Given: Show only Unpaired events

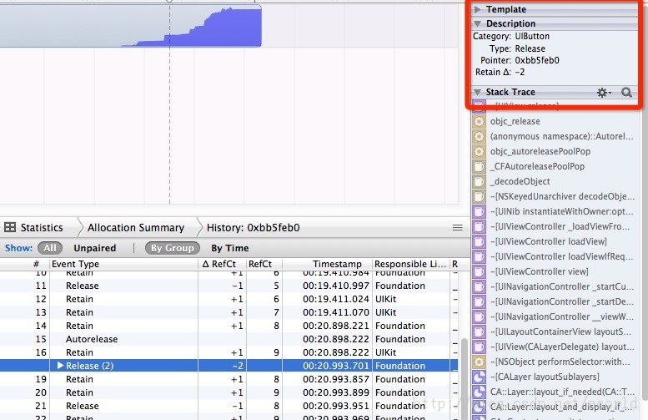Looking at the screenshot, I should click(x=94, y=248).
